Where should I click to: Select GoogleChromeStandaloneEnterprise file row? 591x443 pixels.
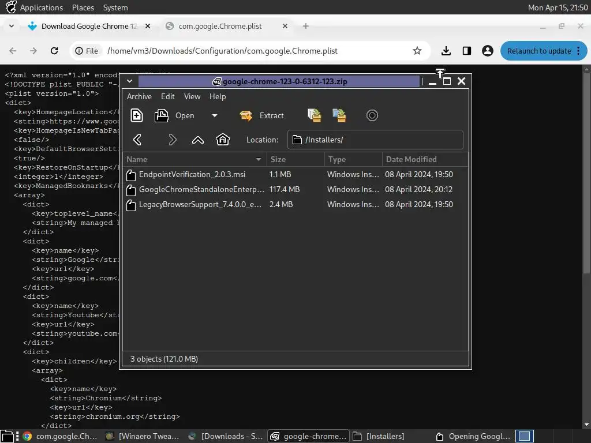tap(295, 189)
